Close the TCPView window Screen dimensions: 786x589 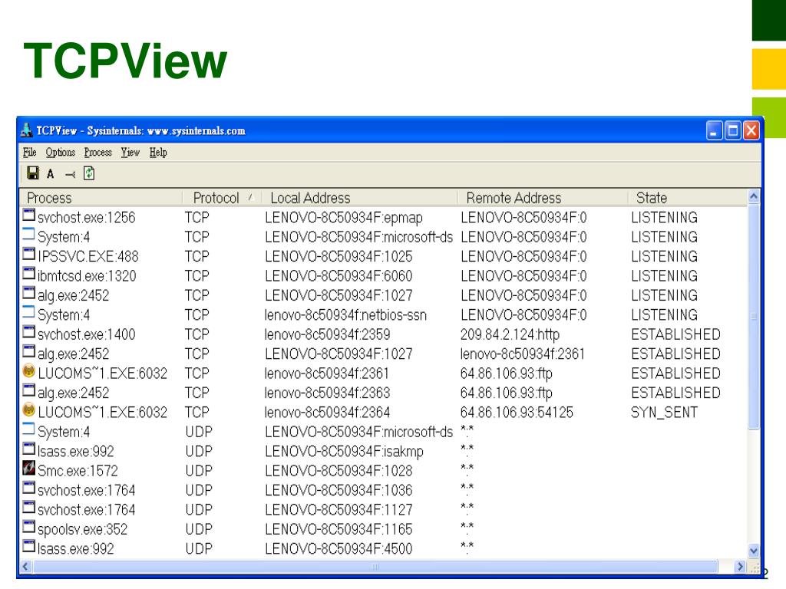[x=751, y=130]
